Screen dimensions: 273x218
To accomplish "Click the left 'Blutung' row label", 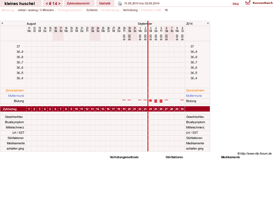I will [x=19, y=101].
